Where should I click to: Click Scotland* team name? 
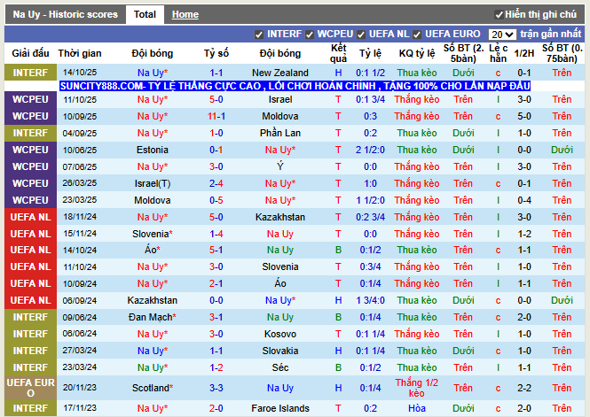tap(153, 388)
